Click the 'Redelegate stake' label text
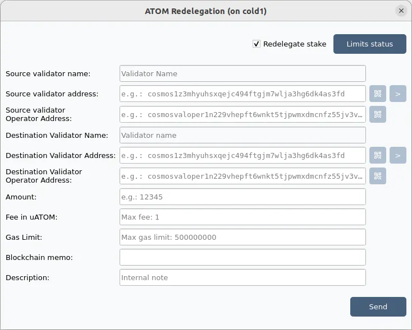The image size is (412, 330). pyautogui.click(x=295, y=44)
